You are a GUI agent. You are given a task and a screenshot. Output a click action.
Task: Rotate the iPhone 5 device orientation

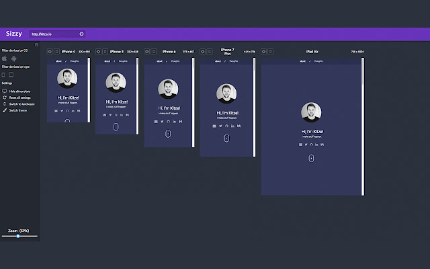pyautogui.click(x=105, y=51)
